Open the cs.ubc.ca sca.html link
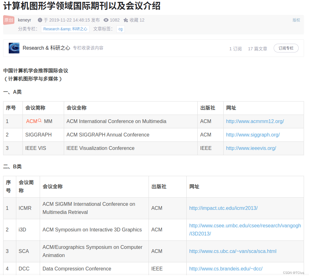 pos(233,251)
